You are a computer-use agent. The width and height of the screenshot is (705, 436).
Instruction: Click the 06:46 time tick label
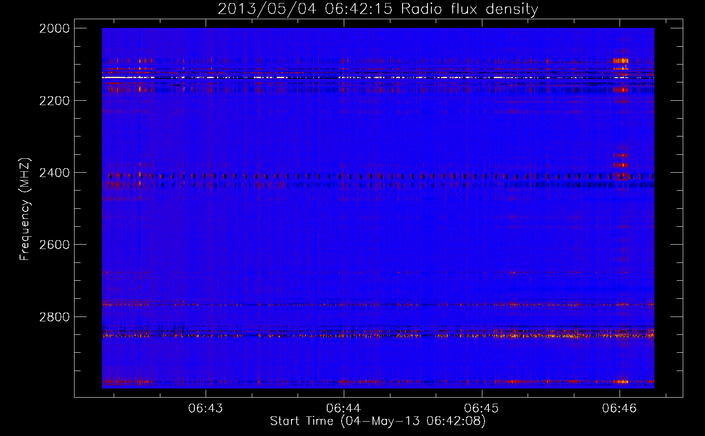620,408
